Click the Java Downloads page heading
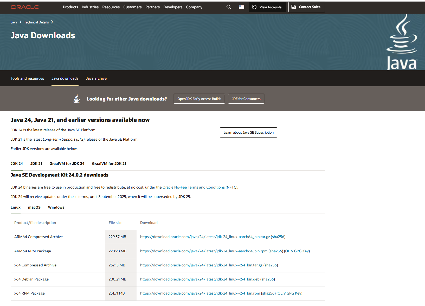Image resolution: width=425 pixels, height=306 pixels. pyautogui.click(x=43, y=35)
